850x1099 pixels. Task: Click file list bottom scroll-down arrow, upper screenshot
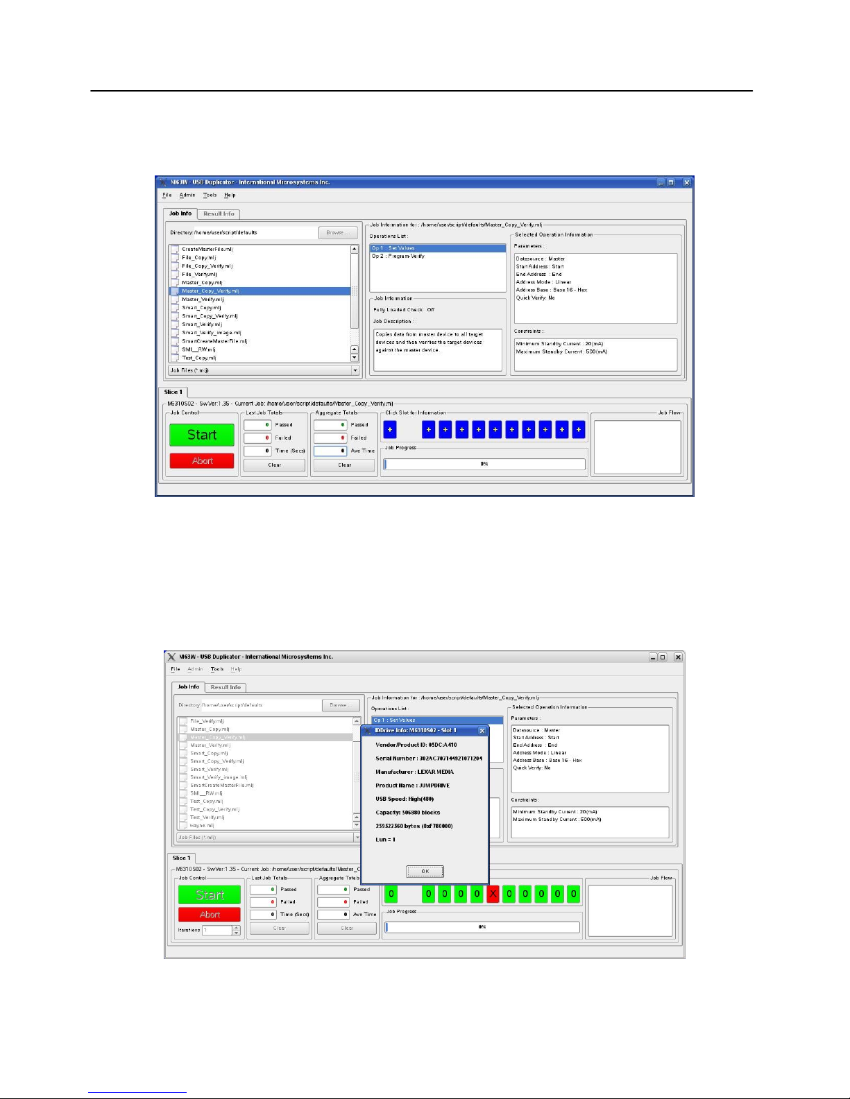(355, 358)
